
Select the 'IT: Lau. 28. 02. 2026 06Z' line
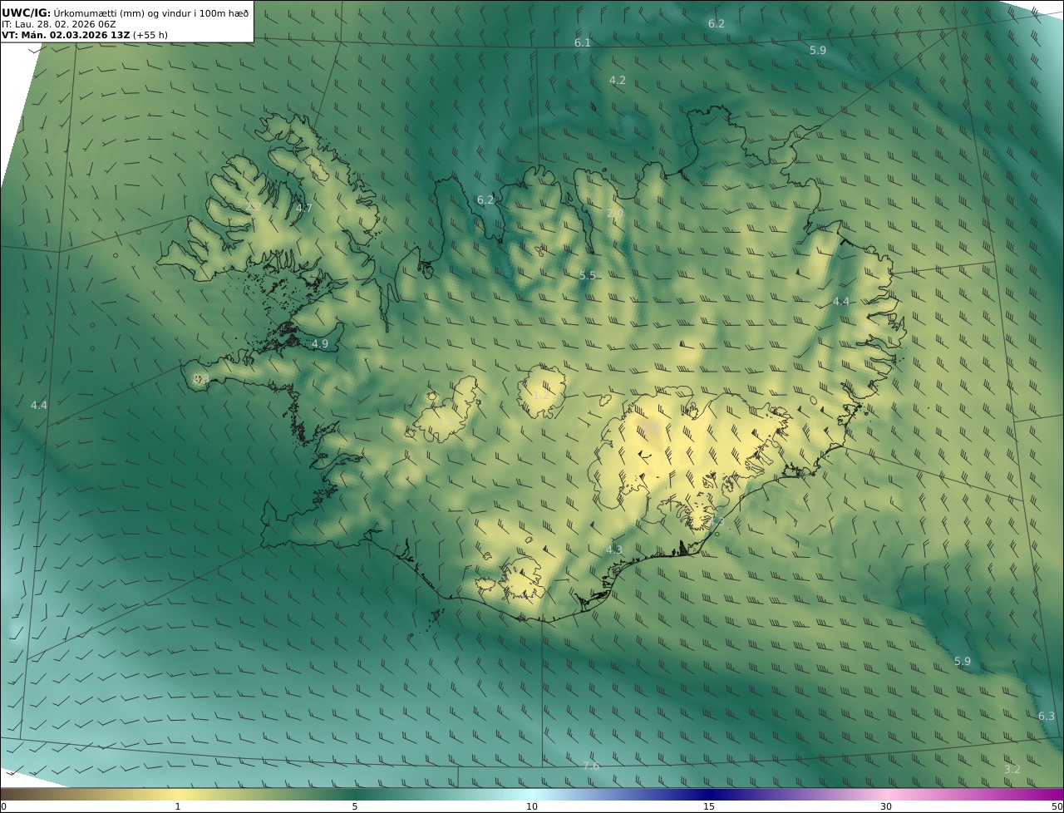pyautogui.click(x=59, y=24)
